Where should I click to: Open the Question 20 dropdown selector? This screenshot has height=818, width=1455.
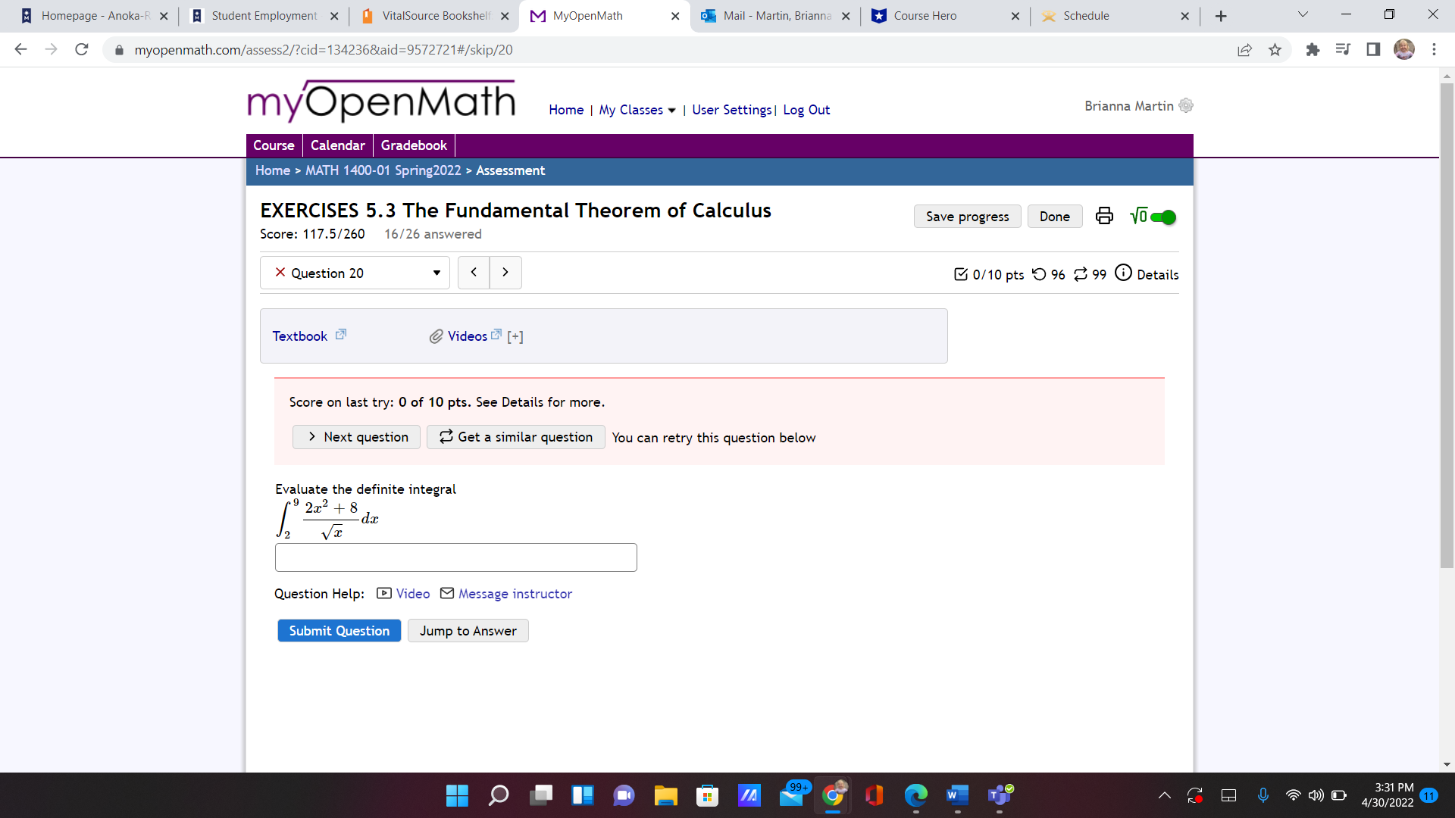click(x=355, y=273)
